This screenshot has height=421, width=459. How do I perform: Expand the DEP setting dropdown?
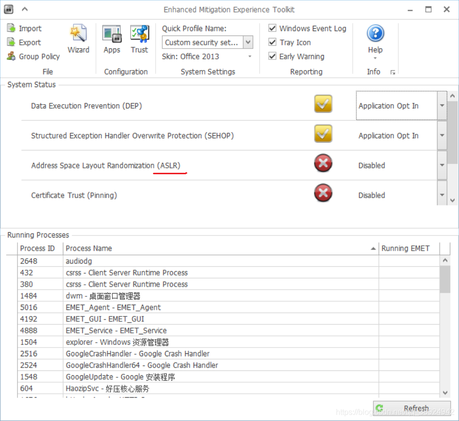442,106
